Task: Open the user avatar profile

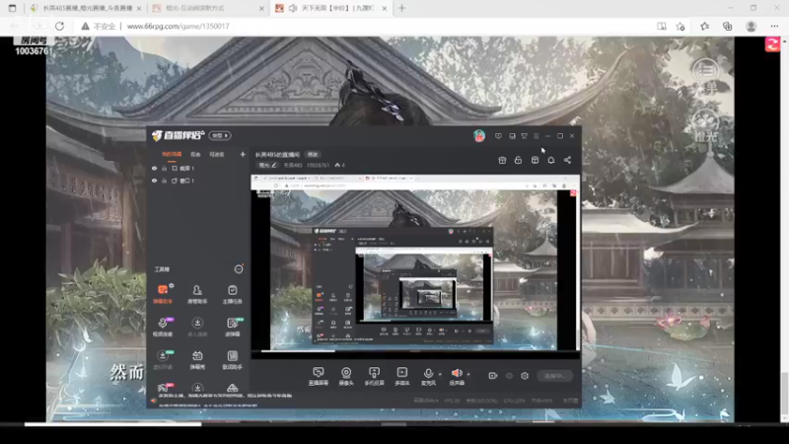Action: click(x=479, y=135)
